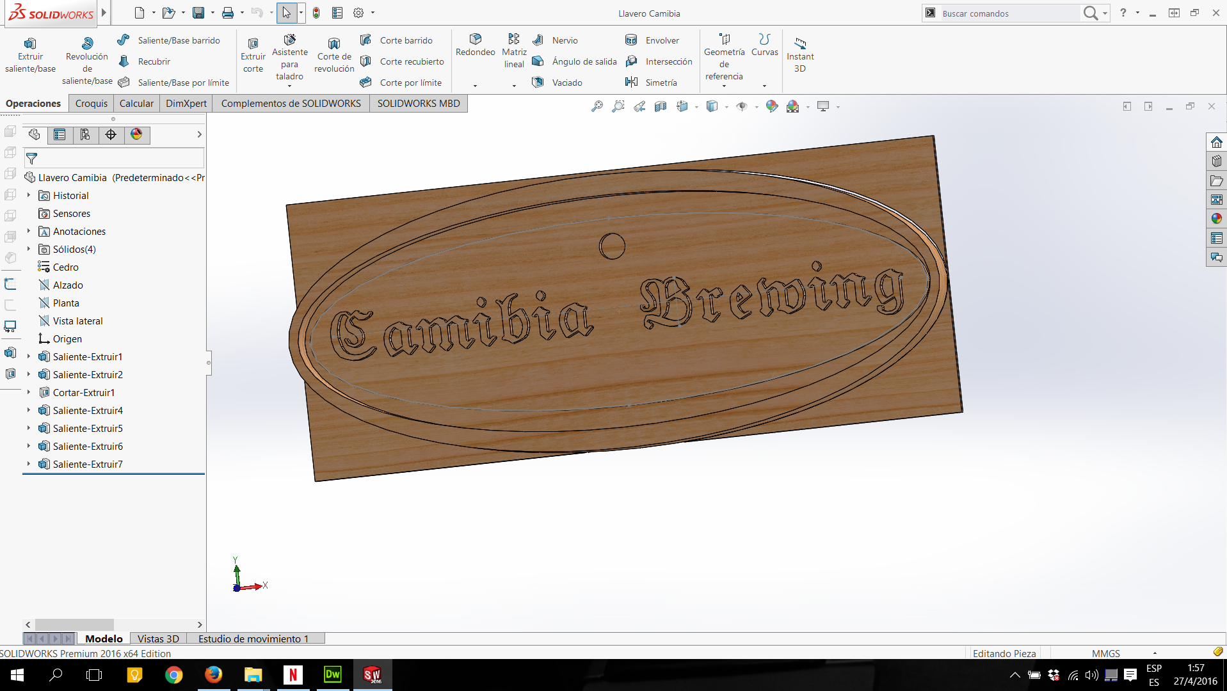
Task: Open the Apply scene icon
Action: [793, 107]
